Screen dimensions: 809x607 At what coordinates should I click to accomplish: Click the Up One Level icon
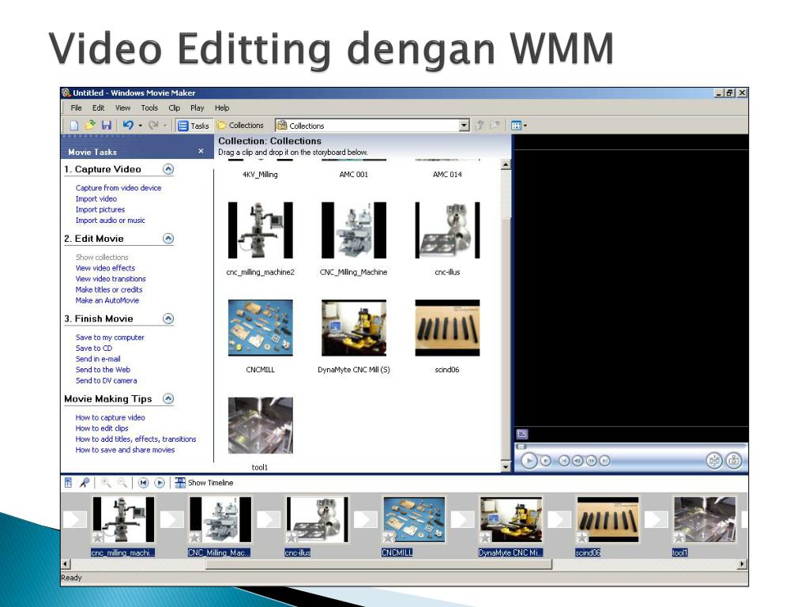(480, 126)
